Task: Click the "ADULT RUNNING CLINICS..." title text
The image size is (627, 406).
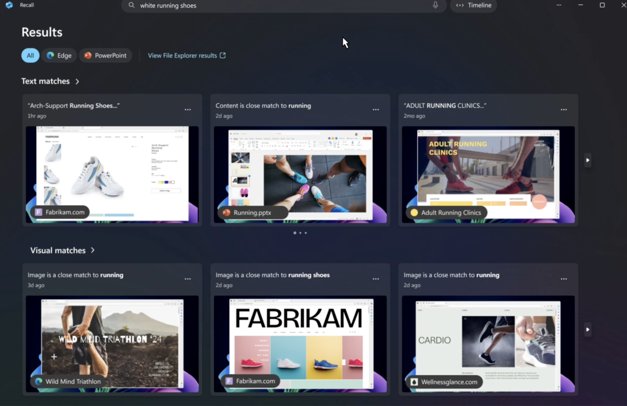Action: click(x=445, y=106)
